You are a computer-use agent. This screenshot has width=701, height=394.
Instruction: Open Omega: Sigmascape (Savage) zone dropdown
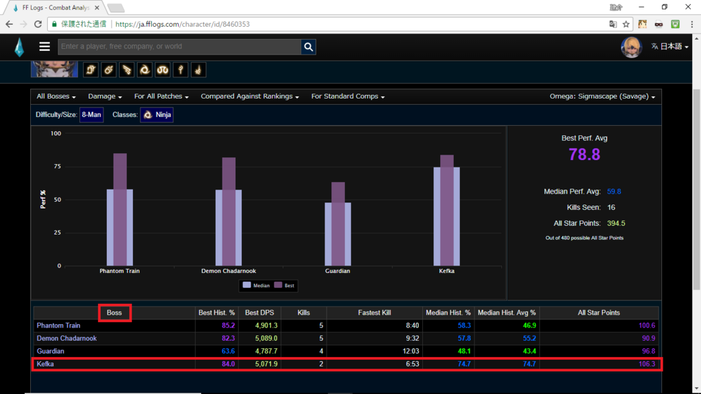pyautogui.click(x=602, y=96)
